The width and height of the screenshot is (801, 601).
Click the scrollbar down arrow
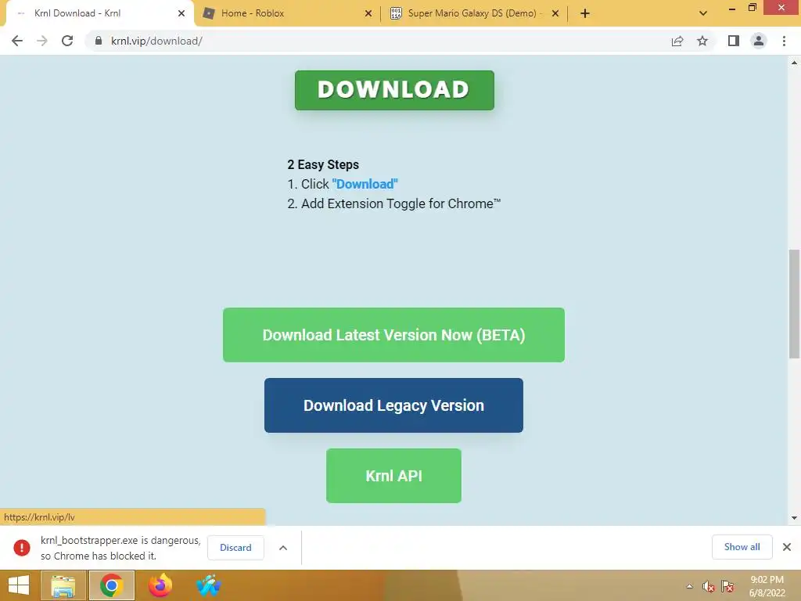(795, 518)
